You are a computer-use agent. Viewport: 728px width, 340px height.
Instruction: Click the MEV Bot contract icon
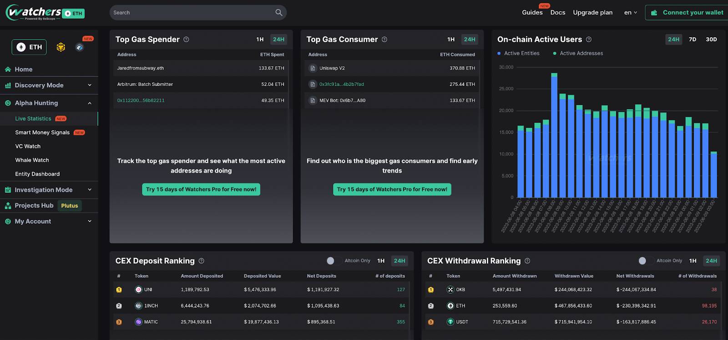313,100
